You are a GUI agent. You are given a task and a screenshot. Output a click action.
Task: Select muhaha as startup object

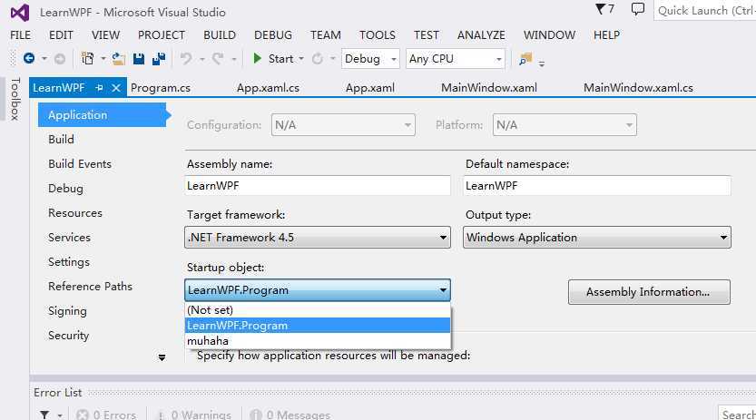208,341
